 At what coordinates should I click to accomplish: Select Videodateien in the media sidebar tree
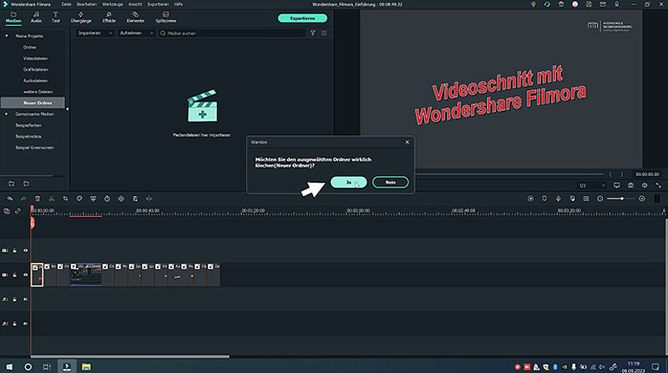[x=35, y=58]
